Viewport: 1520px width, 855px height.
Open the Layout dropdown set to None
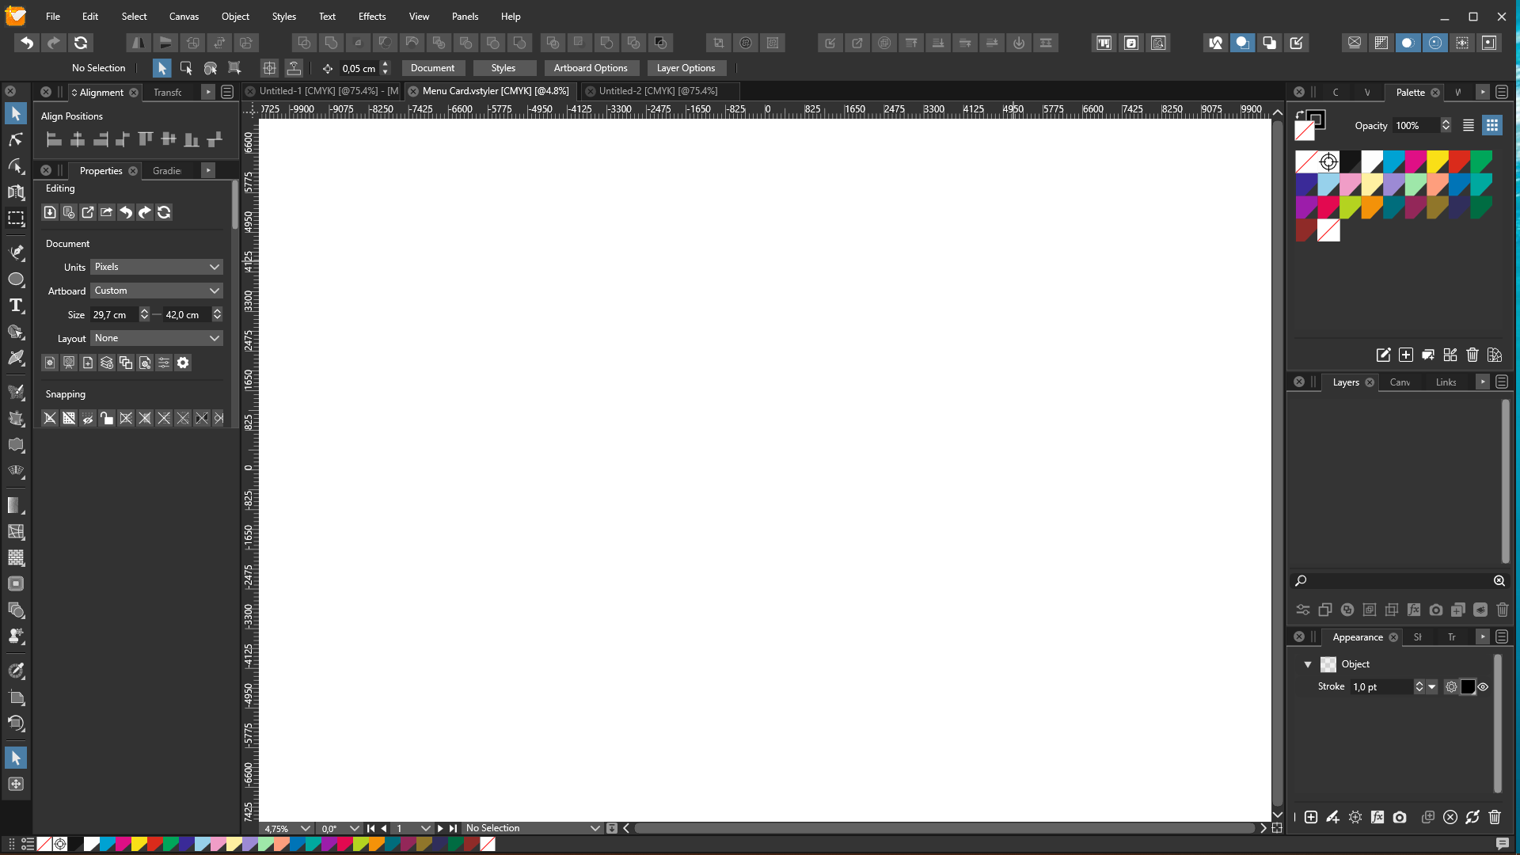tap(157, 338)
